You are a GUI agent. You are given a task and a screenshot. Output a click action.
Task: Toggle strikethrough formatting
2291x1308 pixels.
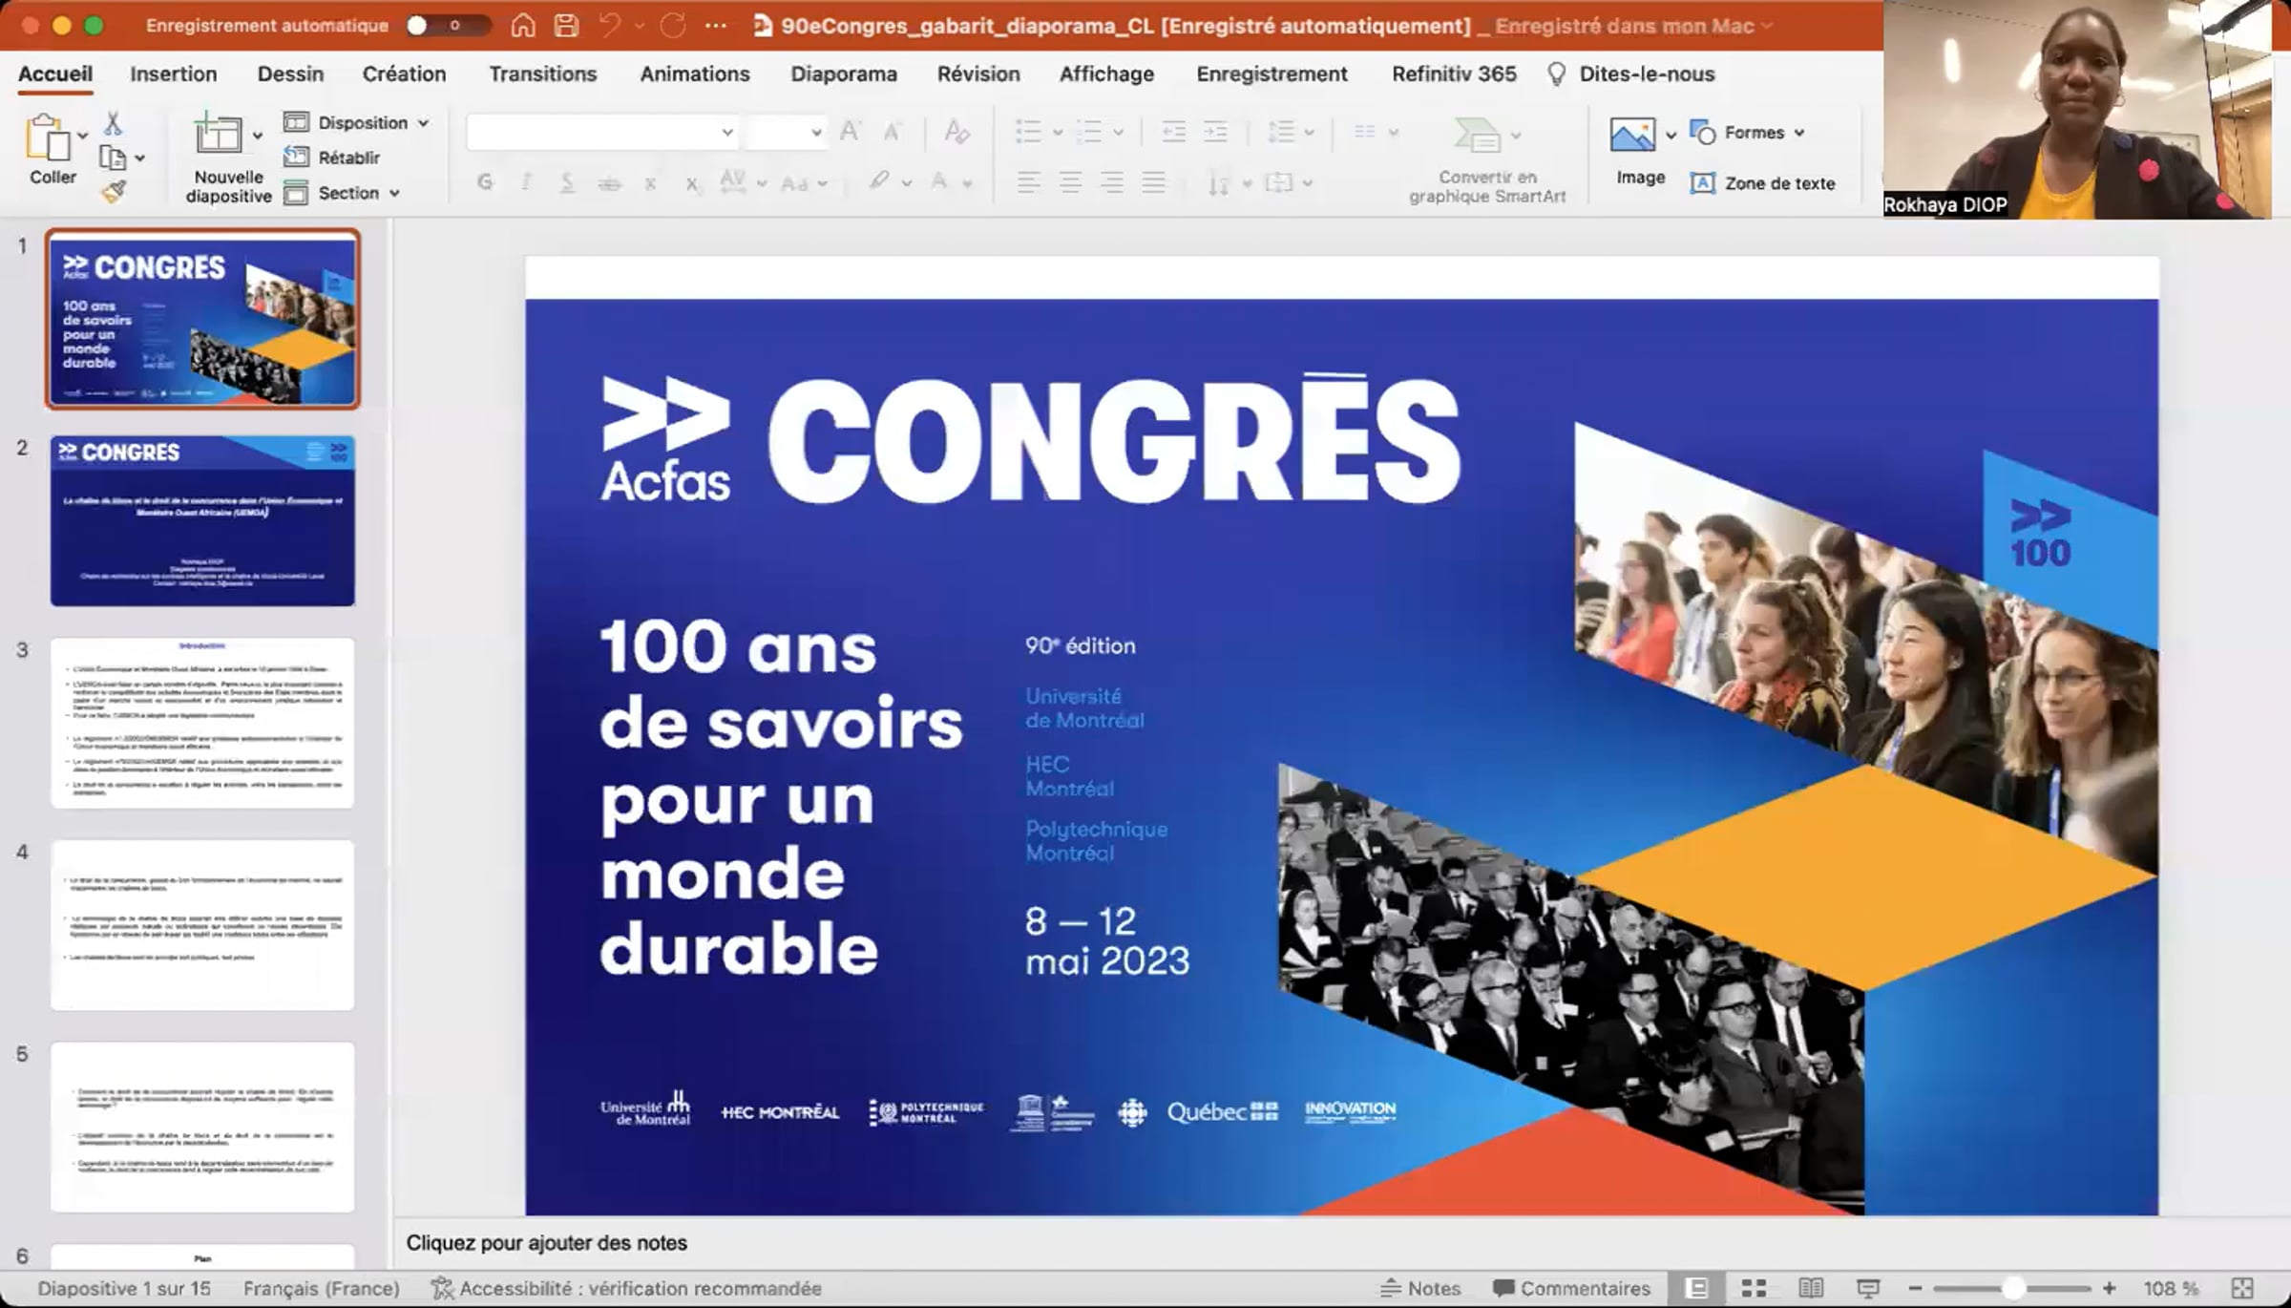tap(609, 181)
